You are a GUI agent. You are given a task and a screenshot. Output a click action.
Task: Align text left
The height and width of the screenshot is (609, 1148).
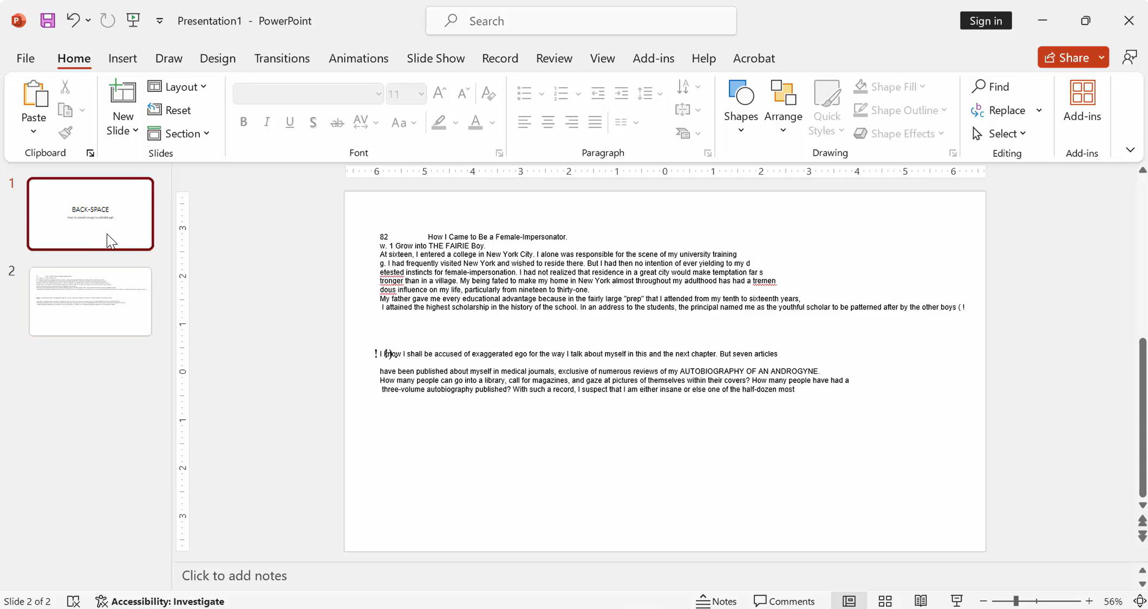tap(524, 122)
